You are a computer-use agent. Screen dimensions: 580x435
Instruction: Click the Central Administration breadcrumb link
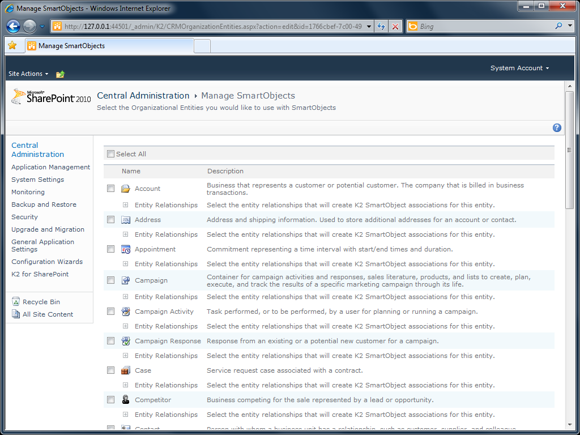coord(143,96)
